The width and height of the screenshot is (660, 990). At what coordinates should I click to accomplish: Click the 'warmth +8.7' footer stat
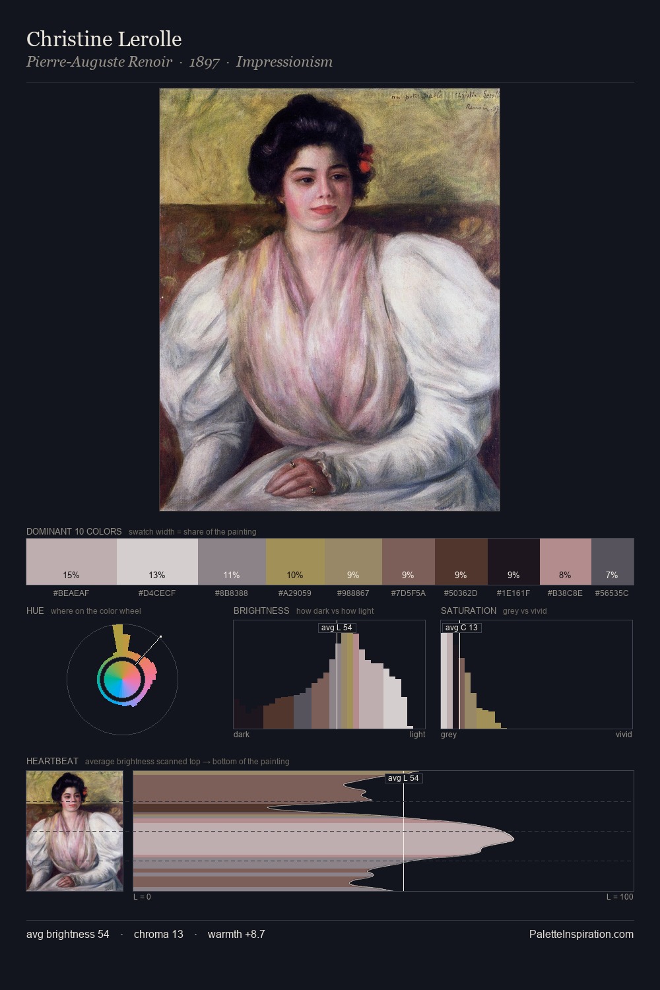(x=236, y=934)
